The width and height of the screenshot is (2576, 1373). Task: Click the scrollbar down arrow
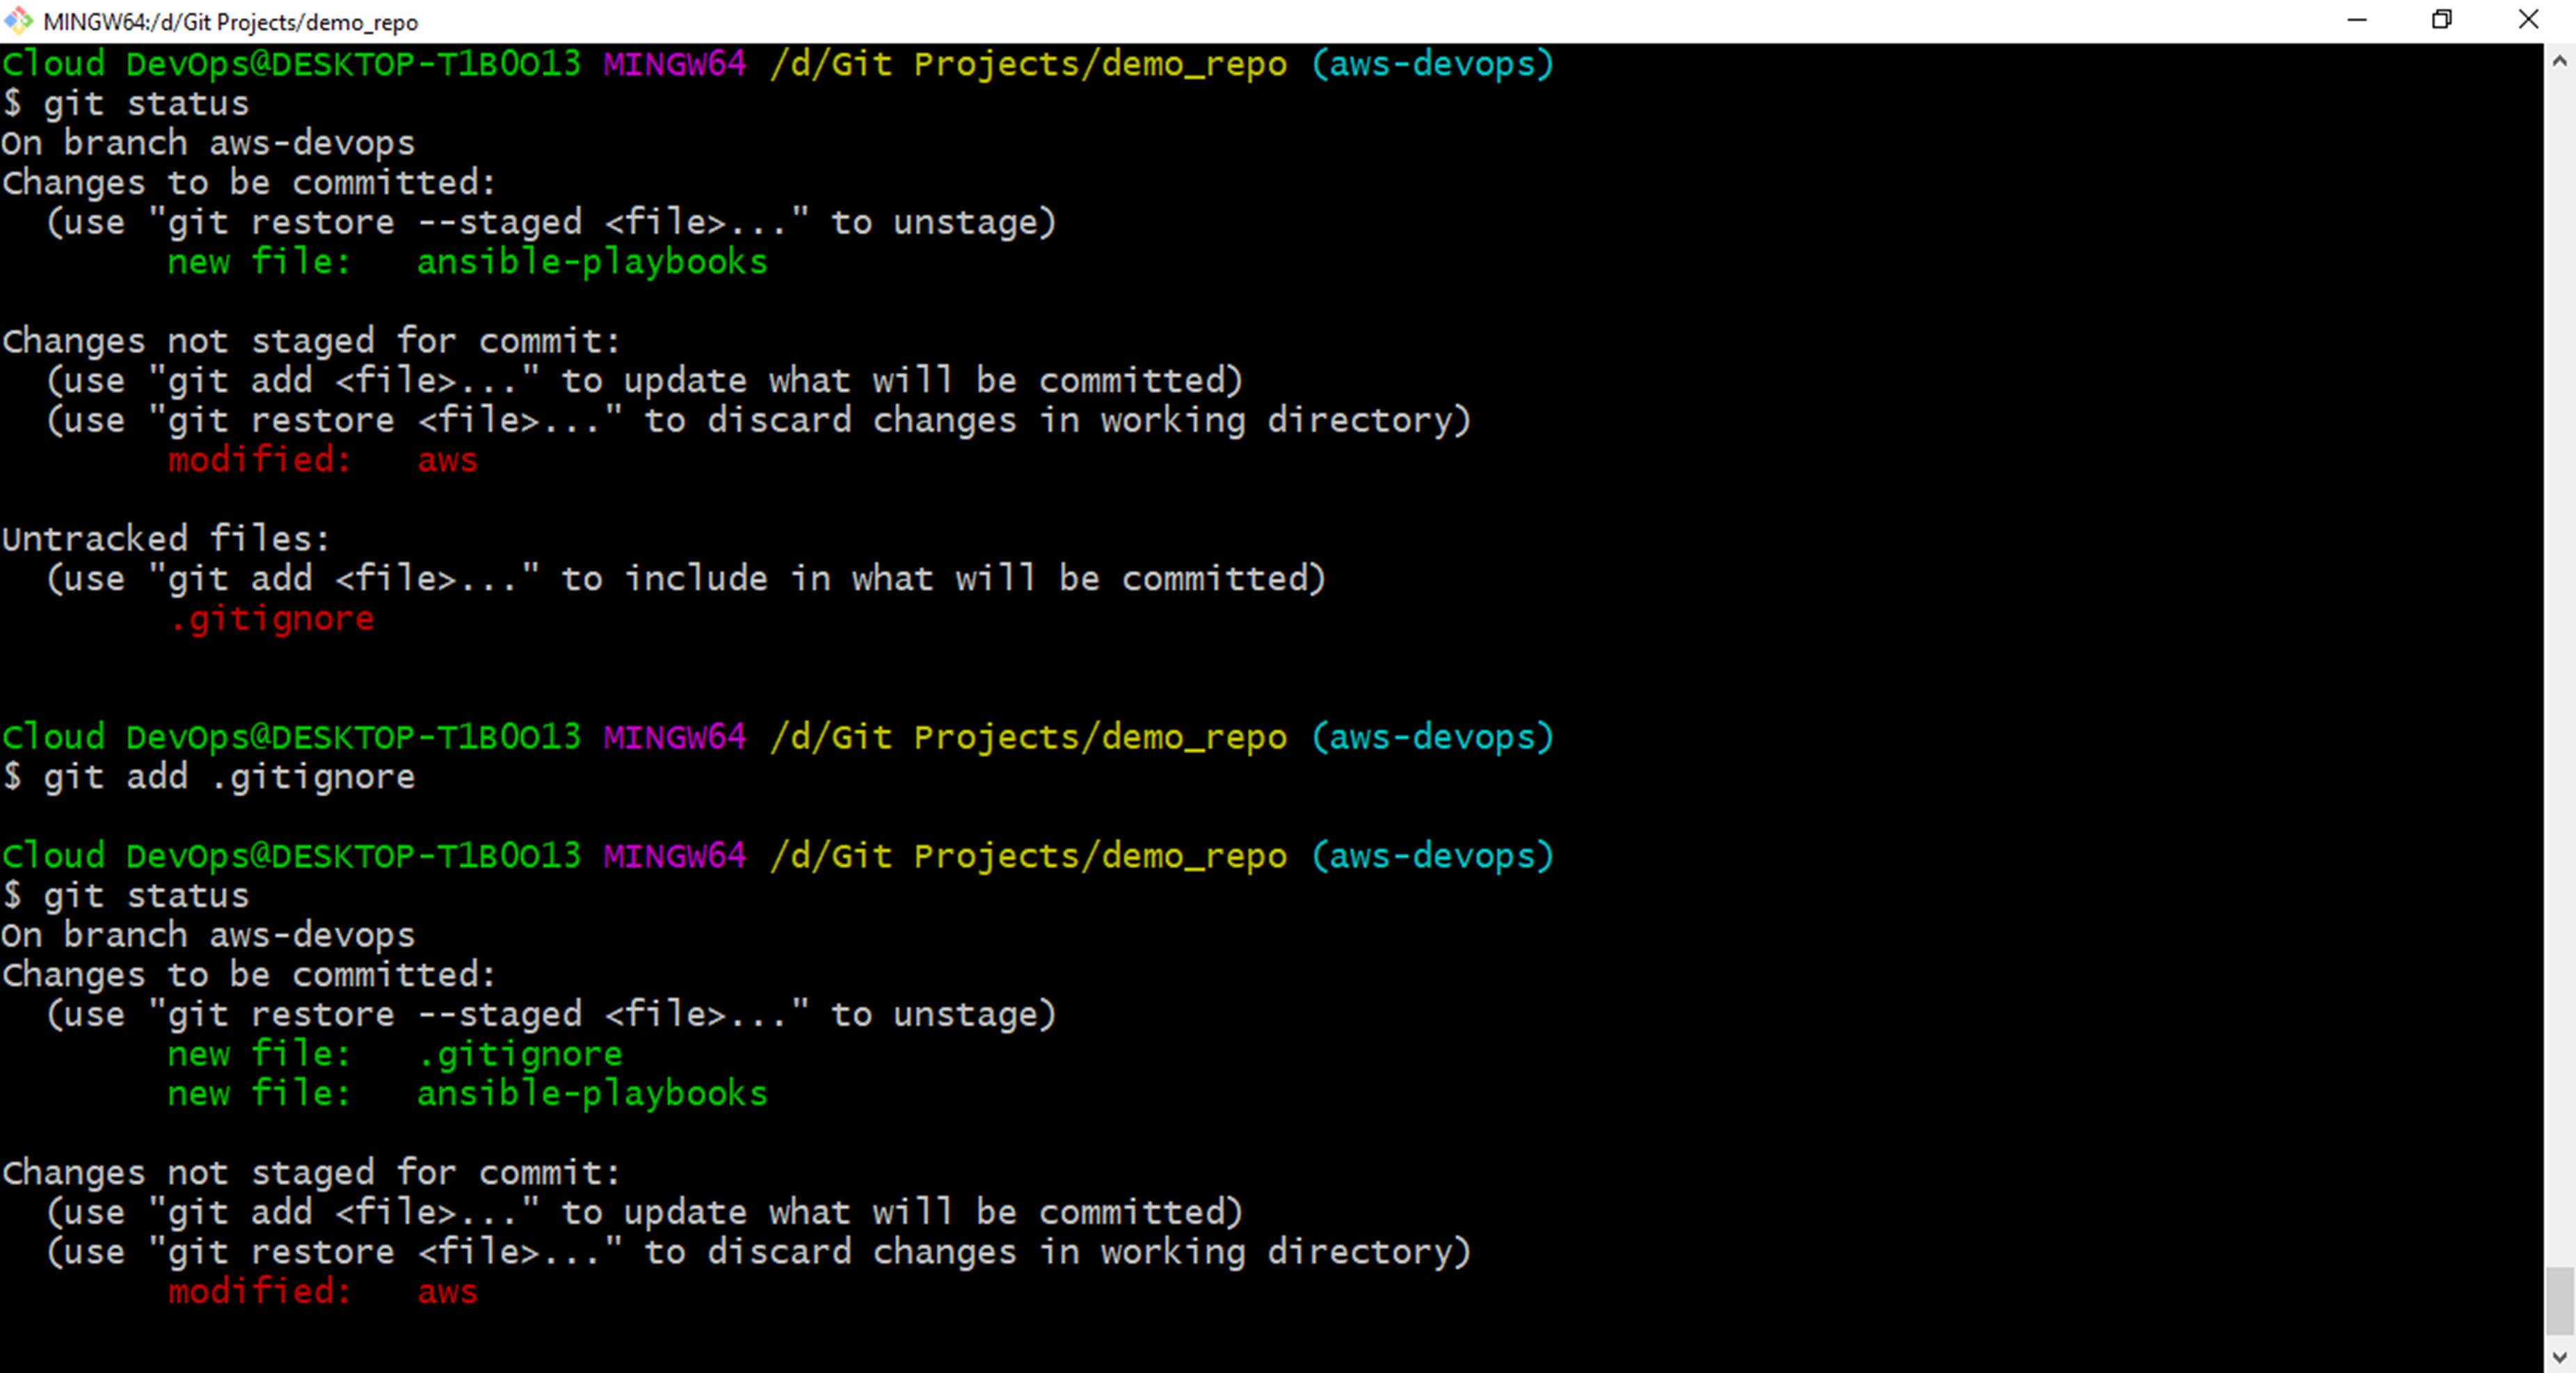[x=2561, y=1357]
